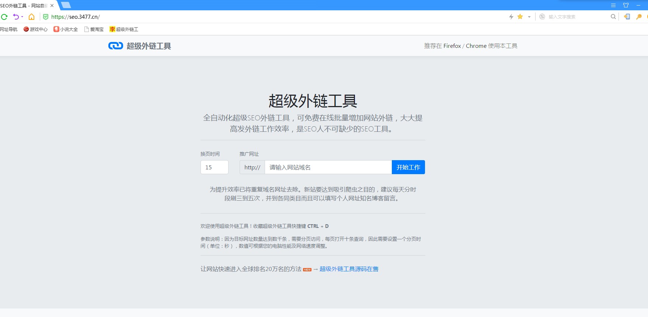Expand the dropdown next to the undo arrow
Viewport: 648px width, 317px height.
pos(22,17)
